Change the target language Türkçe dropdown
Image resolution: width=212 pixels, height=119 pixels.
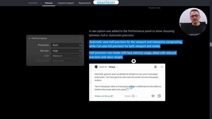[113, 67]
